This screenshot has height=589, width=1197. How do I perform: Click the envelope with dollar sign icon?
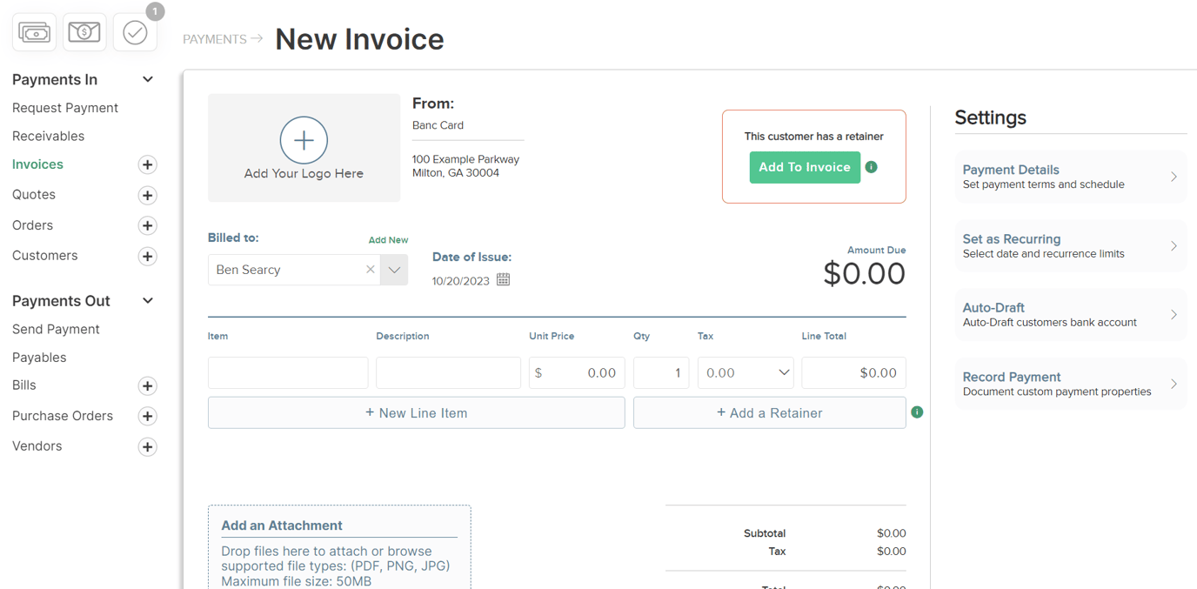[x=84, y=33]
